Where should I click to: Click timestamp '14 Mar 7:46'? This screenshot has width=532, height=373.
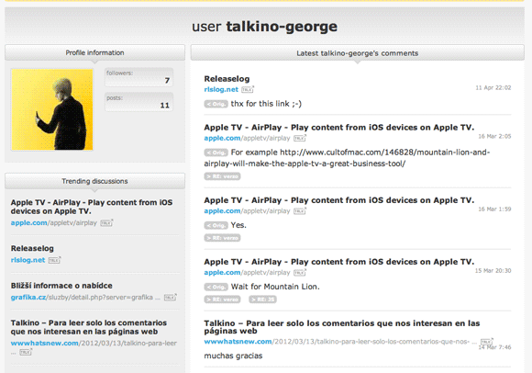pyautogui.click(x=494, y=347)
